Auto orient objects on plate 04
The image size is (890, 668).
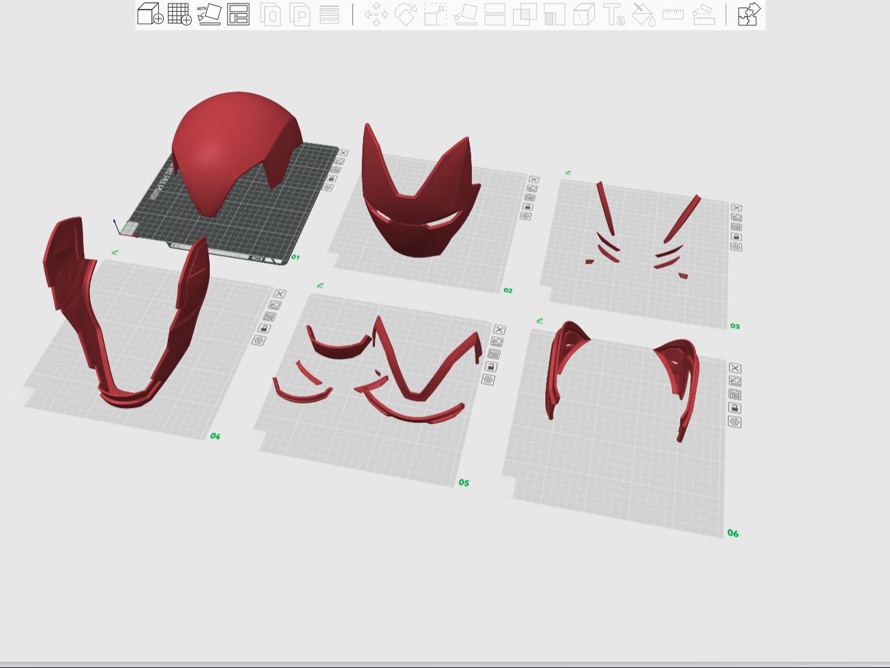click(274, 305)
